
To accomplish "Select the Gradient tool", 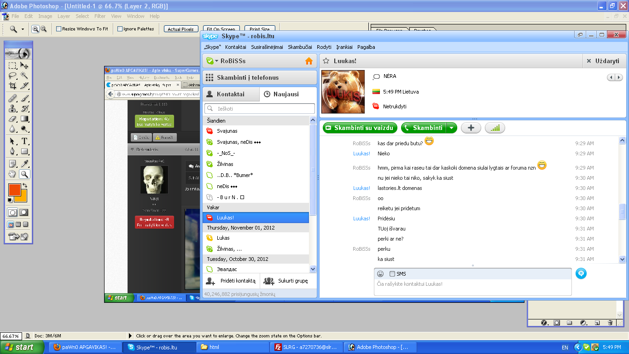I will tap(24, 119).
